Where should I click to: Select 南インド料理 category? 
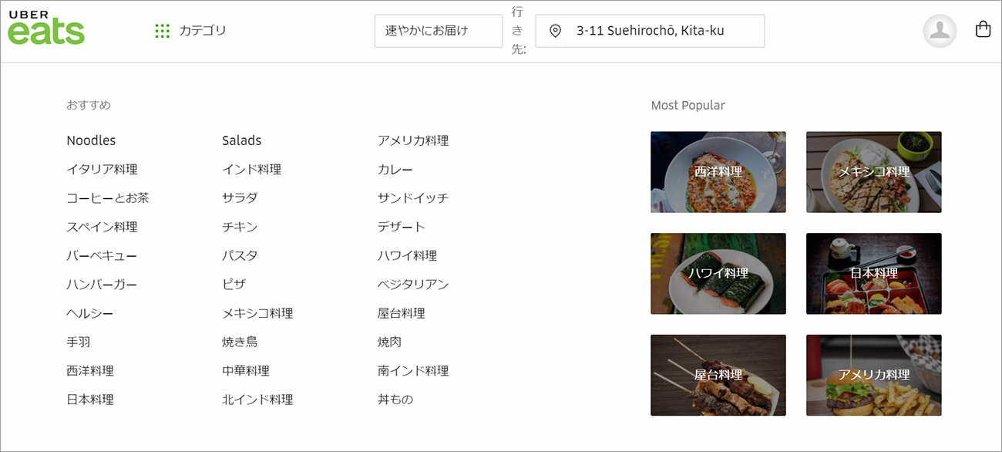coord(413,371)
